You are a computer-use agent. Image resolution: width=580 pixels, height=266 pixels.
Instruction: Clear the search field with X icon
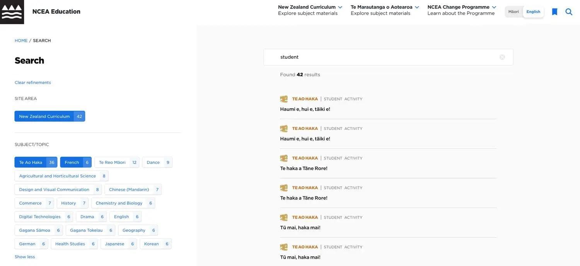pyautogui.click(x=502, y=57)
